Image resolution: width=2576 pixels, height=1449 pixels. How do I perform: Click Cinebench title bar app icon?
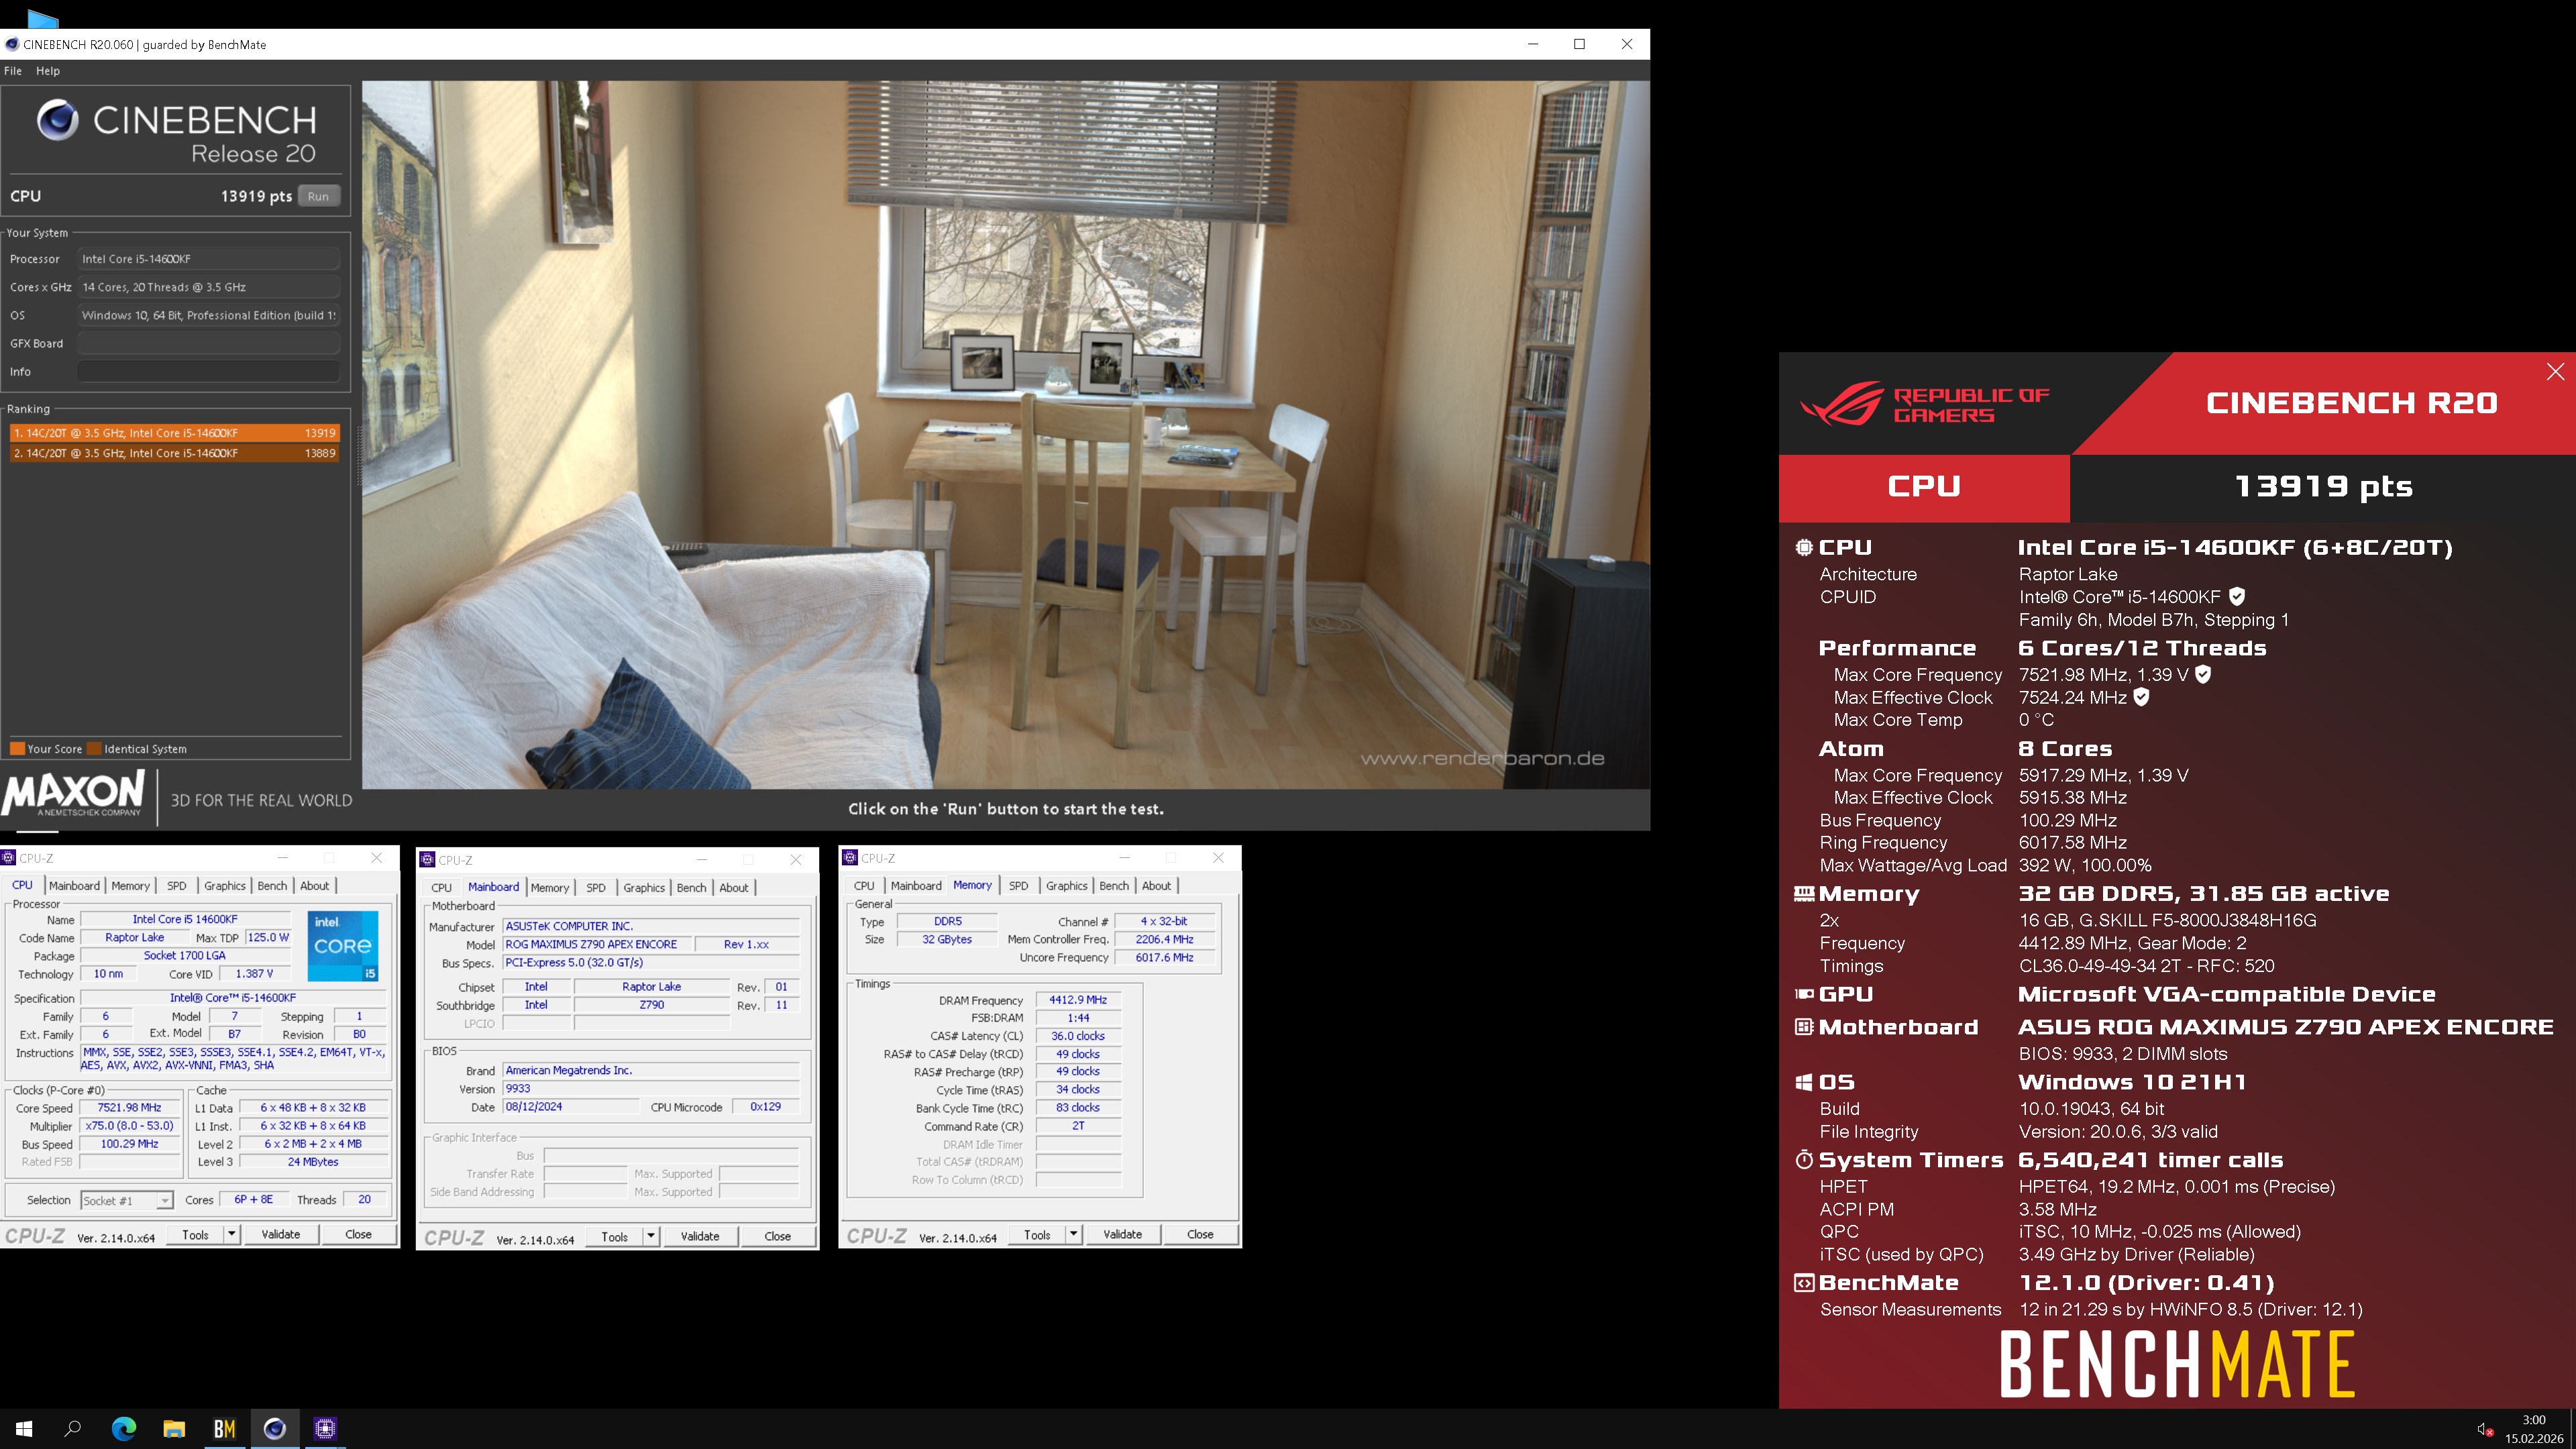tap(12, 44)
